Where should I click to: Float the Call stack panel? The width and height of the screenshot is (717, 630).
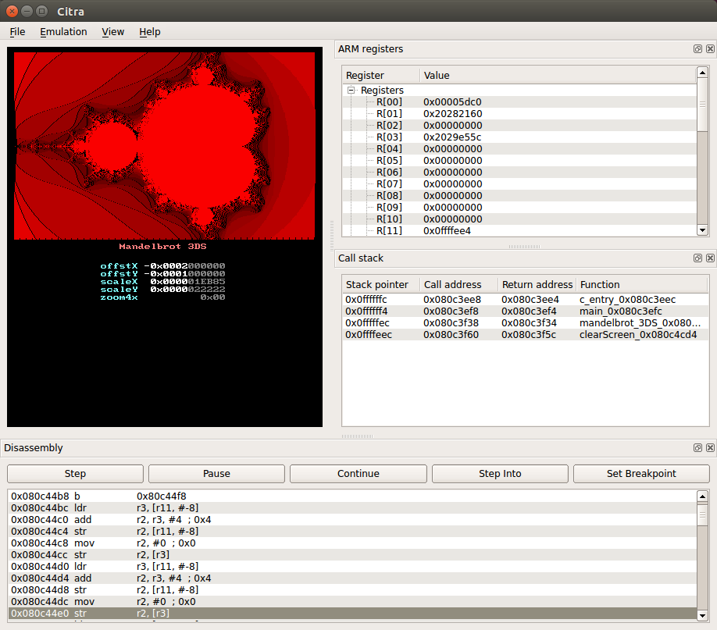tap(697, 258)
